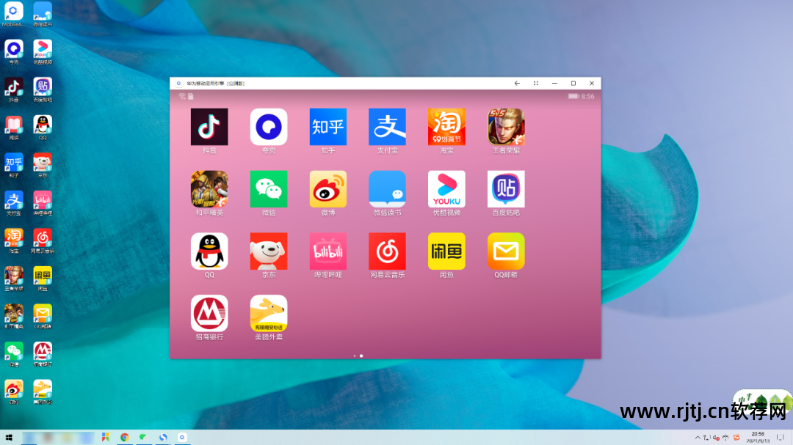Viewport: 793px width, 445px height.
Task: Launch 王者荣耀 game in the engine window
Action: (506, 127)
